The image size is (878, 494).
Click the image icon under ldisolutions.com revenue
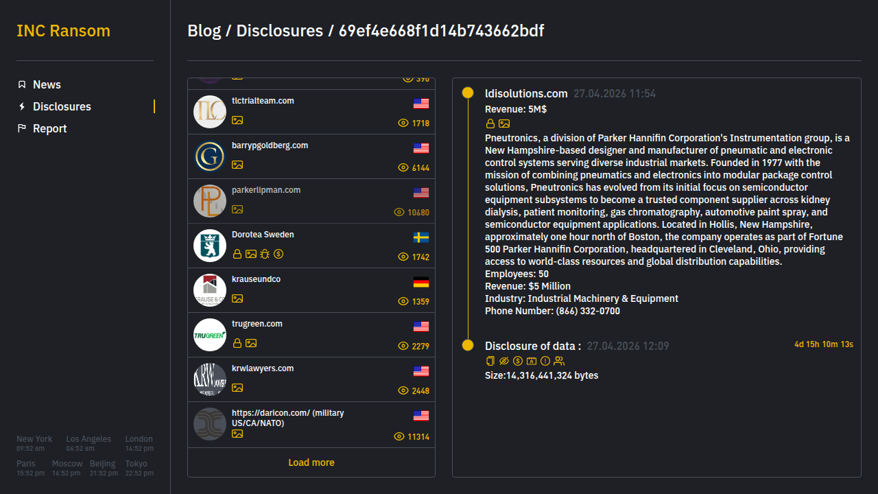point(504,123)
